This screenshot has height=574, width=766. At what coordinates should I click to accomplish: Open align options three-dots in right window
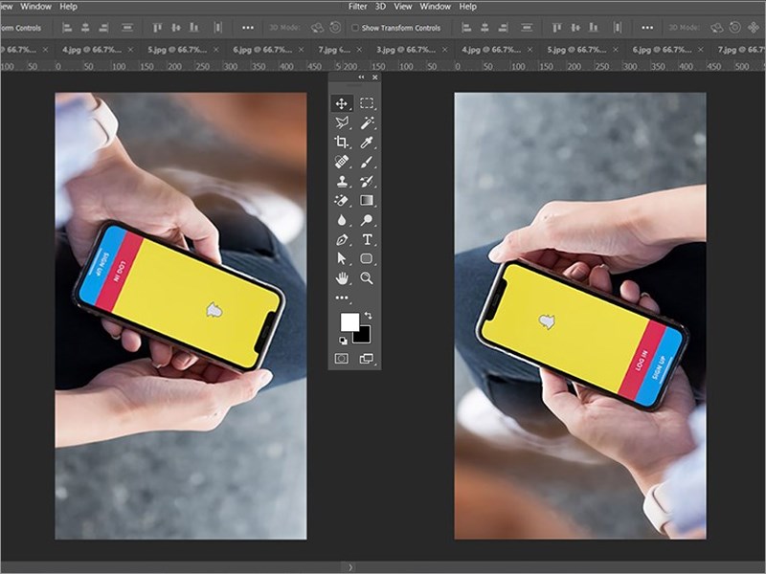coord(647,28)
